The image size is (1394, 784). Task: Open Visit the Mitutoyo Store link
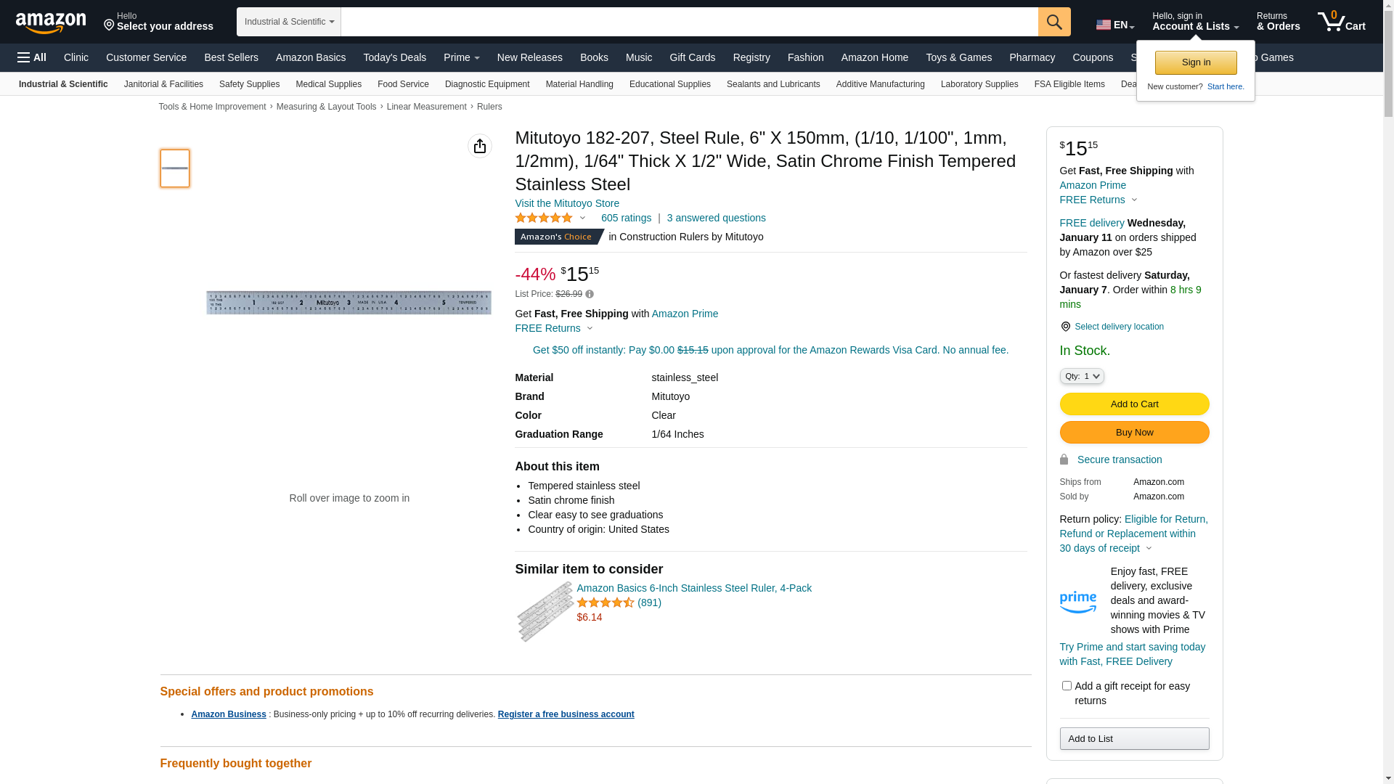(567, 203)
